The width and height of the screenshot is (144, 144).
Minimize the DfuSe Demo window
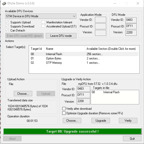click(115, 3)
